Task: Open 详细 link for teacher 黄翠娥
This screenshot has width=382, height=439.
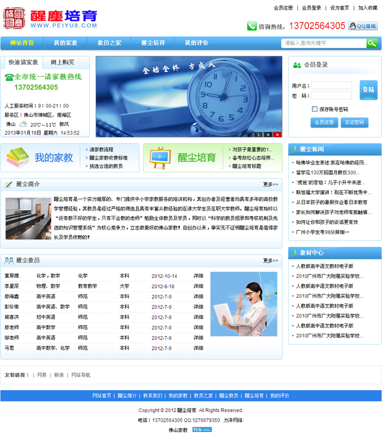Action: pyautogui.click(x=198, y=276)
